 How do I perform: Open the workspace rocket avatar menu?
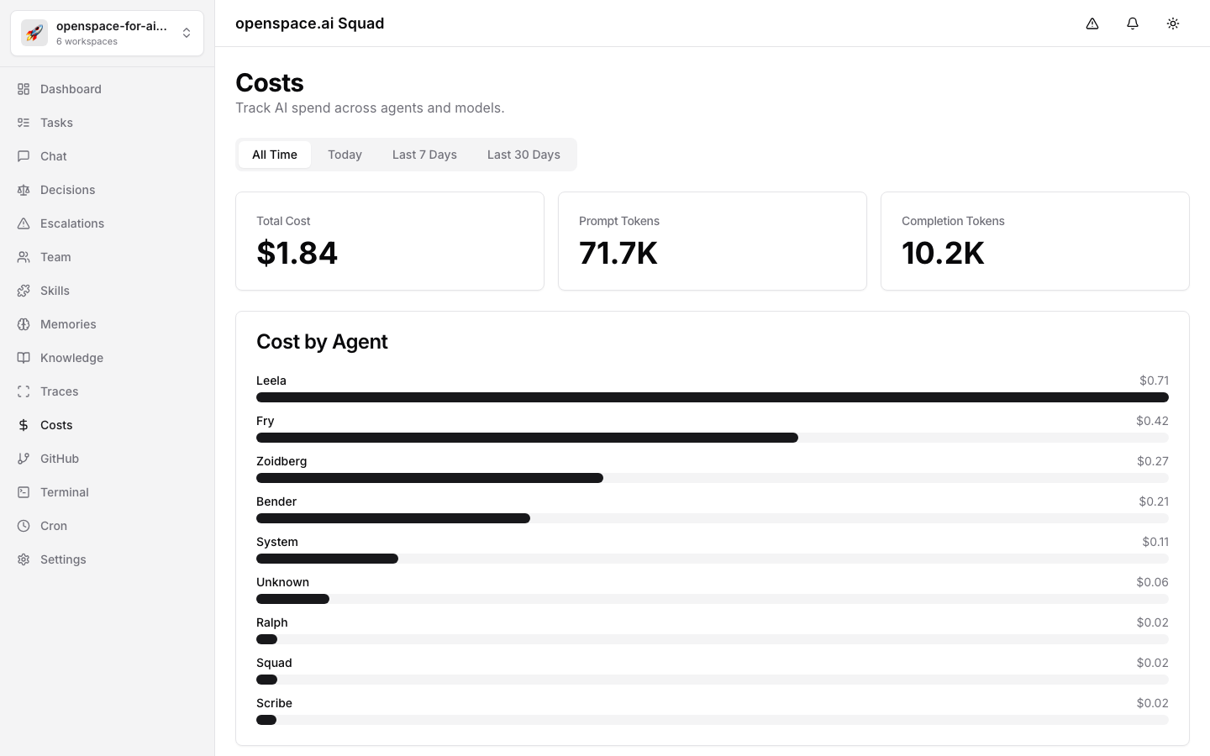click(34, 33)
